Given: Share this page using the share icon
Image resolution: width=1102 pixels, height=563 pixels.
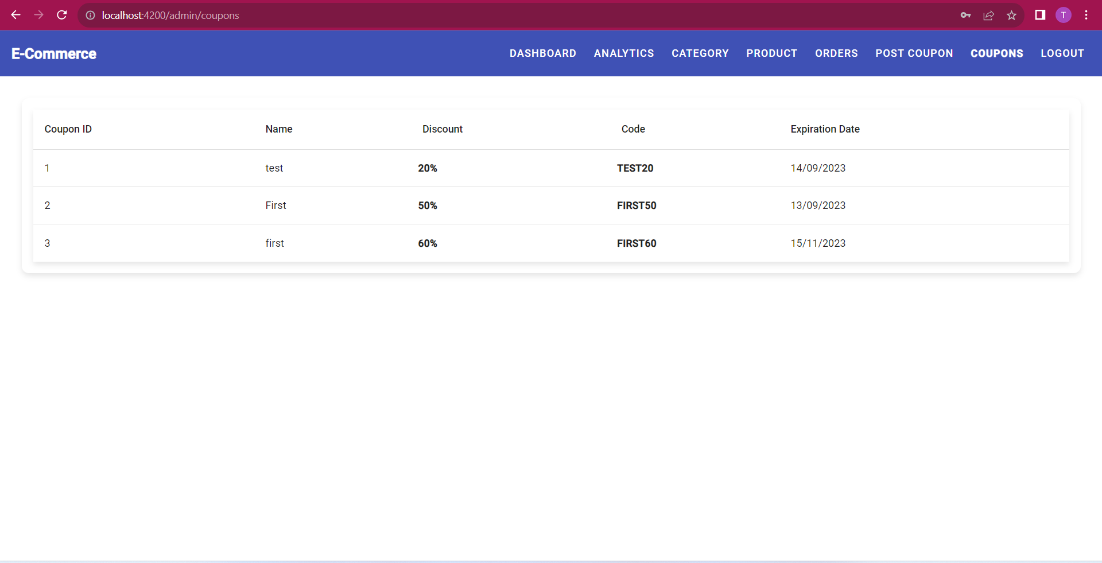Looking at the screenshot, I should [988, 15].
